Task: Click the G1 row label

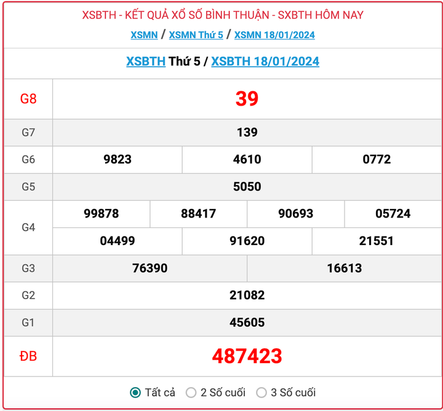Action: 28,322
